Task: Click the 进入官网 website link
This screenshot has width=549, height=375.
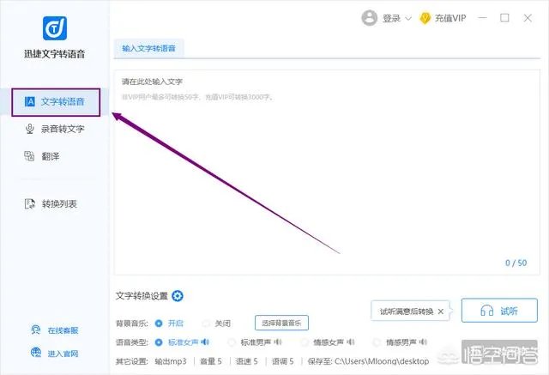Action: click(x=63, y=354)
